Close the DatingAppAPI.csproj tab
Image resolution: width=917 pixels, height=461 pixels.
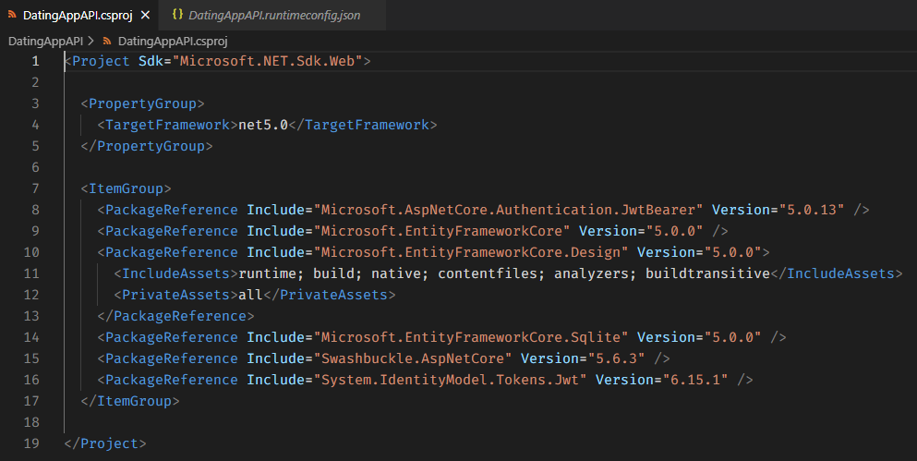[x=146, y=15]
